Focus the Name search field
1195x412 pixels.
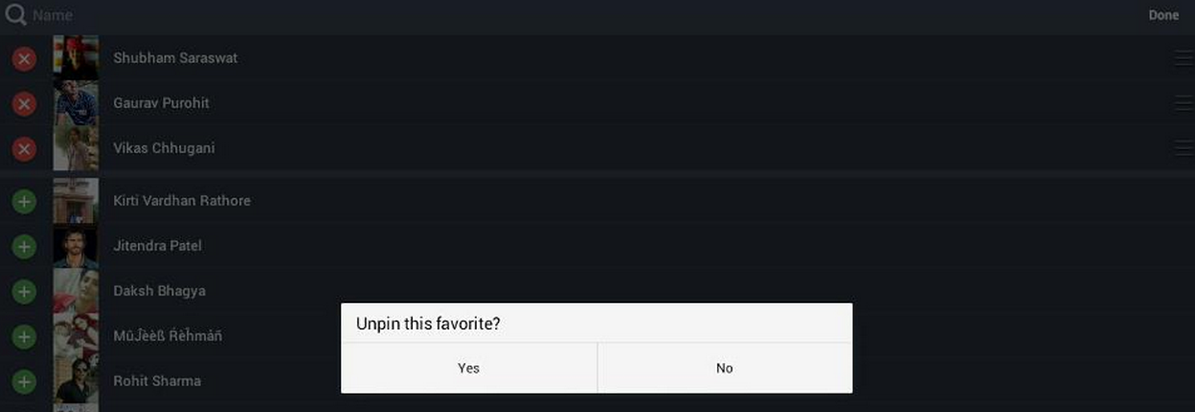(x=575, y=15)
